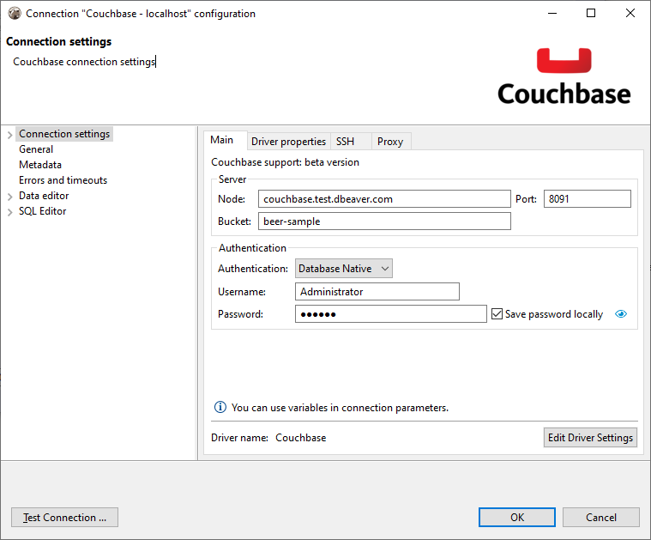The width and height of the screenshot is (651, 540).
Task: Open the Proxy tab
Action: [390, 142]
